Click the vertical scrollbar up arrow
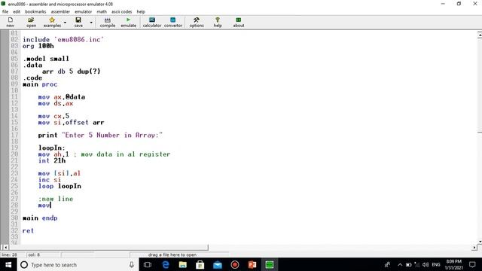Viewport: 482px width, 271px height. (480, 35)
